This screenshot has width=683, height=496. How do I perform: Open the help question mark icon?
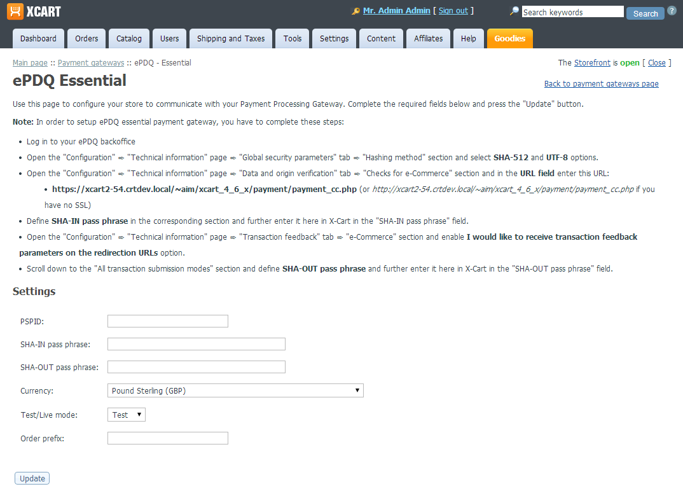point(672,11)
